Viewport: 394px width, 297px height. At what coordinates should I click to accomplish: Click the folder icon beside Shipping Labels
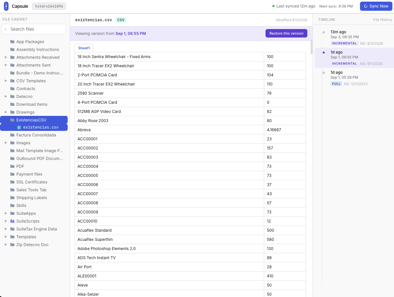tap(12, 198)
